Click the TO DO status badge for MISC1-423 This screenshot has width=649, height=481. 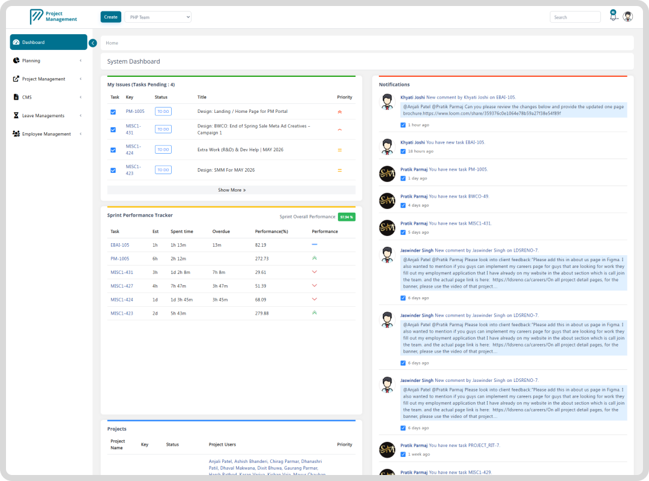[163, 170]
